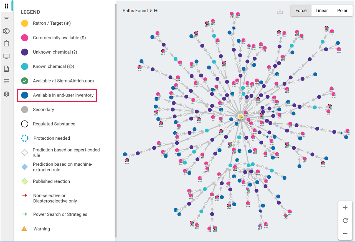Zoom in with the plus button
355x242 pixels.
point(345,207)
